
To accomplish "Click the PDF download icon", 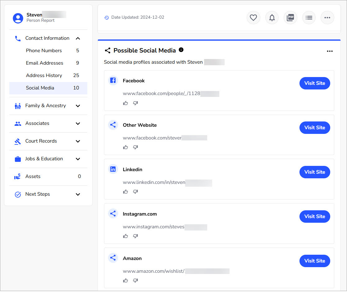I will pos(290,18).
